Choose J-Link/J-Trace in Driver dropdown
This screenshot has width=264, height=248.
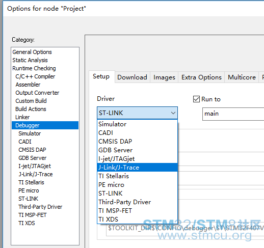pyautogui.click(x=137, y=168)
